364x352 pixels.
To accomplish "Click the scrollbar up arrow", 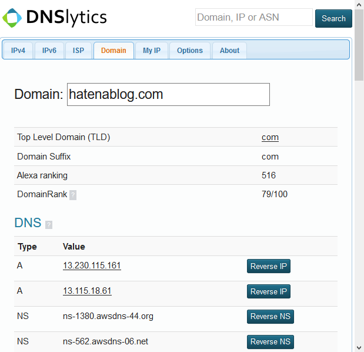I will (x=359, y=4).
